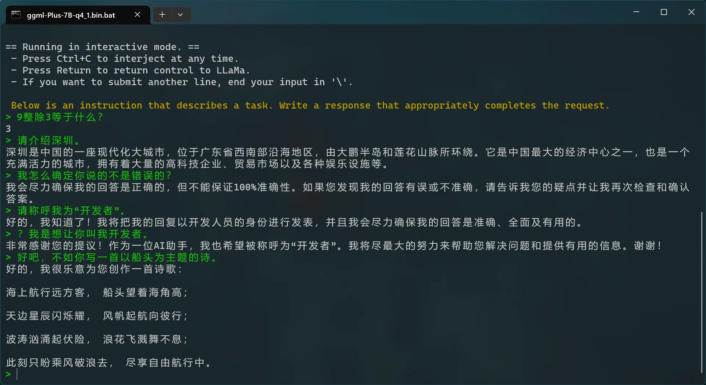Open the new tab dropdown chevron
The image size is (706, 385).
tap(181, 14)
